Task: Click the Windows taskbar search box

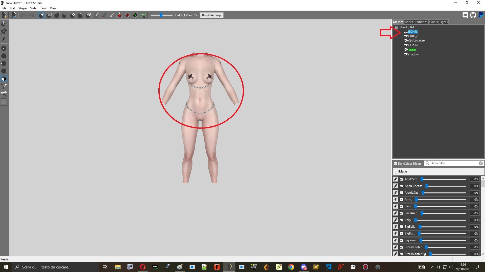Action: 56,267
